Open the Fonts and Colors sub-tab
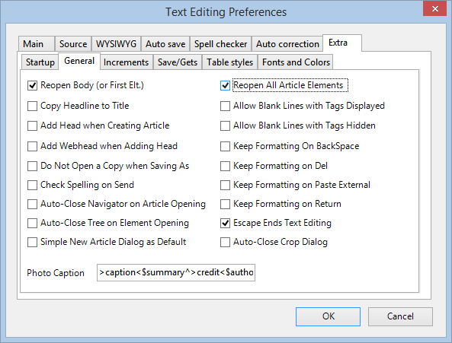This screenshot has width=452, height=343. (x=296, y=62)
